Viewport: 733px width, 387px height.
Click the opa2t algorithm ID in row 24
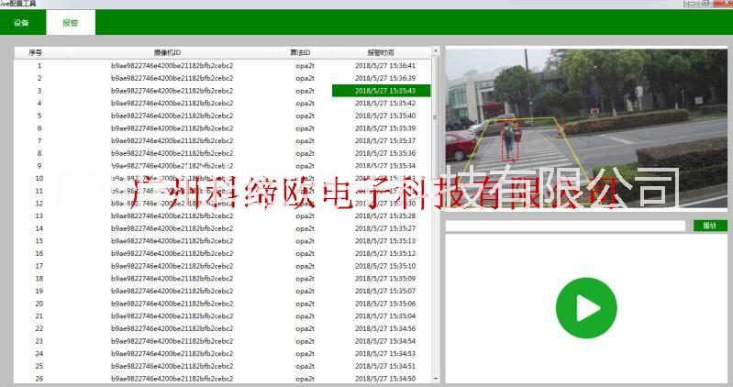tap(305, 353)
